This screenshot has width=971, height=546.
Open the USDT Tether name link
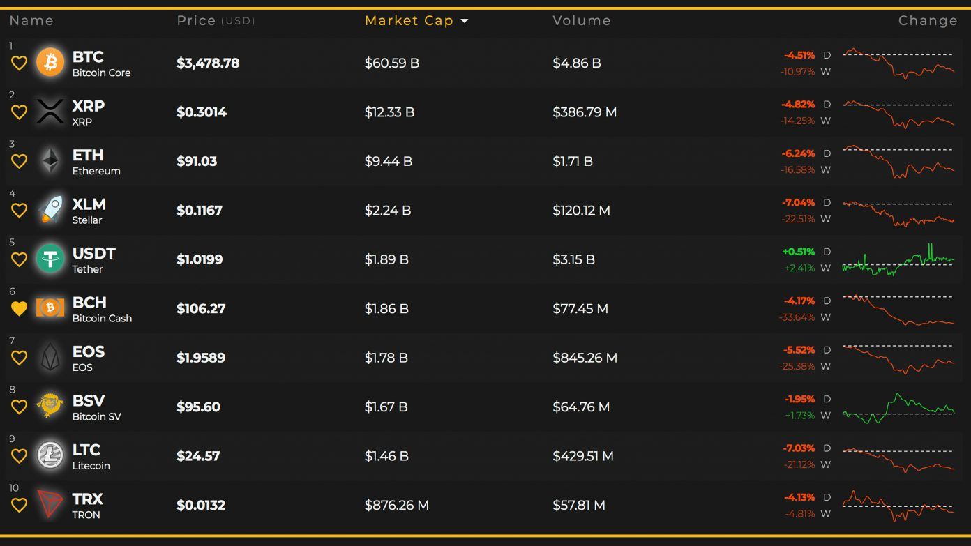pos(94,253)
